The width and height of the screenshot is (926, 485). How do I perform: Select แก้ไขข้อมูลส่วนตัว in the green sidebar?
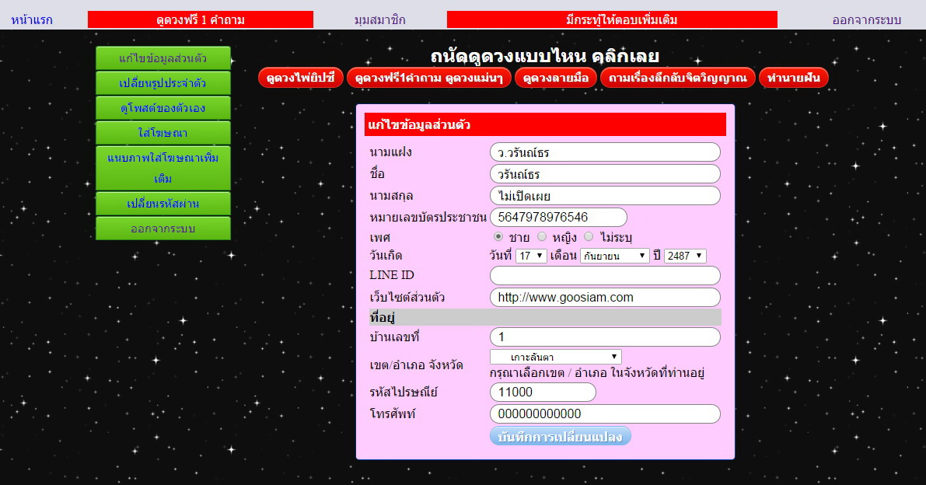163,58
